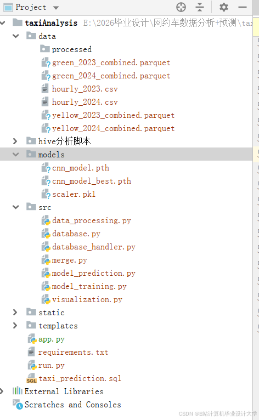Click Scratches and Consoles icon

click(18, 404)
